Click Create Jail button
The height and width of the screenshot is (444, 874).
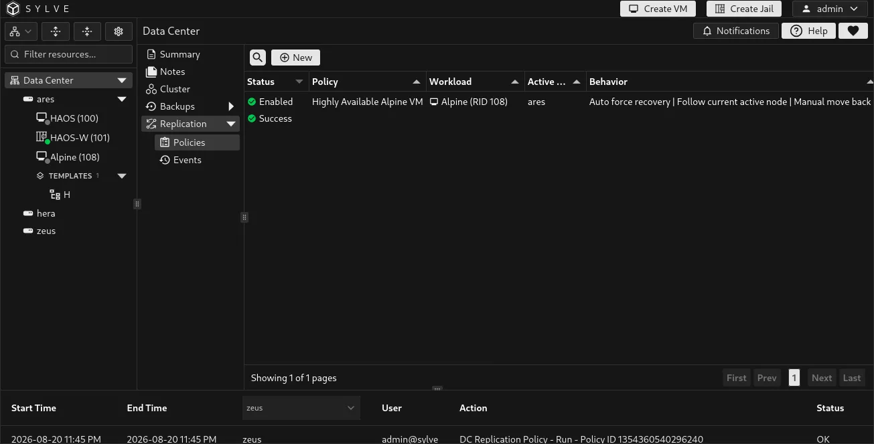pos(744,9)
